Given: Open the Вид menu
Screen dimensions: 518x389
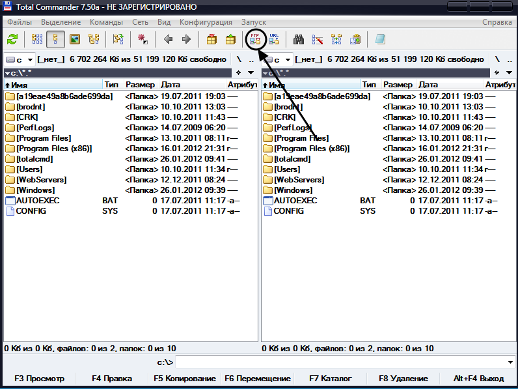Looking at the screenshot, I should tap(164, 22).
